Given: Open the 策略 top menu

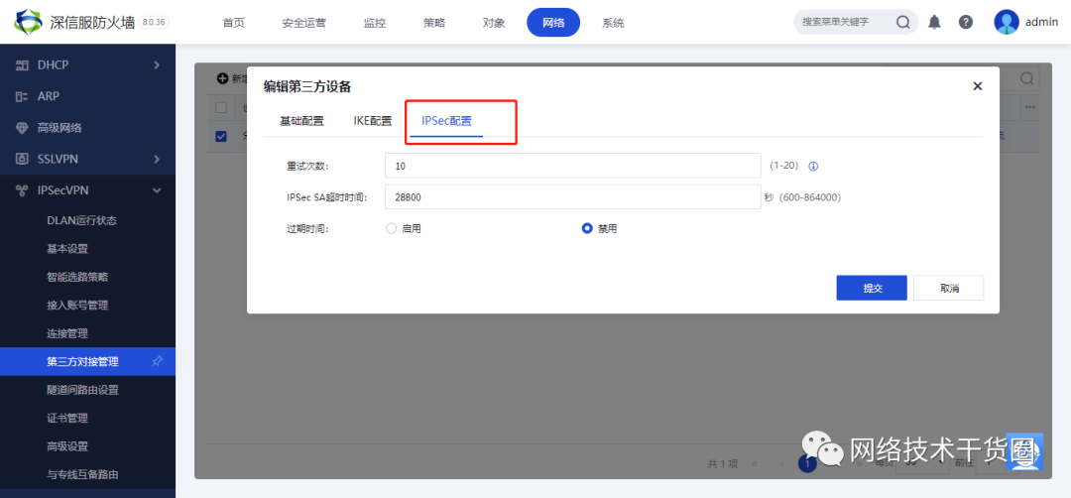Looking at the screenshot, I should 434,23.
